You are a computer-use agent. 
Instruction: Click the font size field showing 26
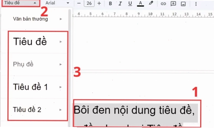pos(89,3)
